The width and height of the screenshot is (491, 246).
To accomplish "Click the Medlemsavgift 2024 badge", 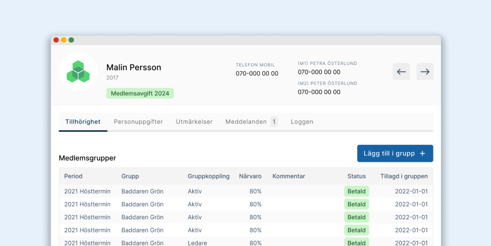I will point(140,93).
